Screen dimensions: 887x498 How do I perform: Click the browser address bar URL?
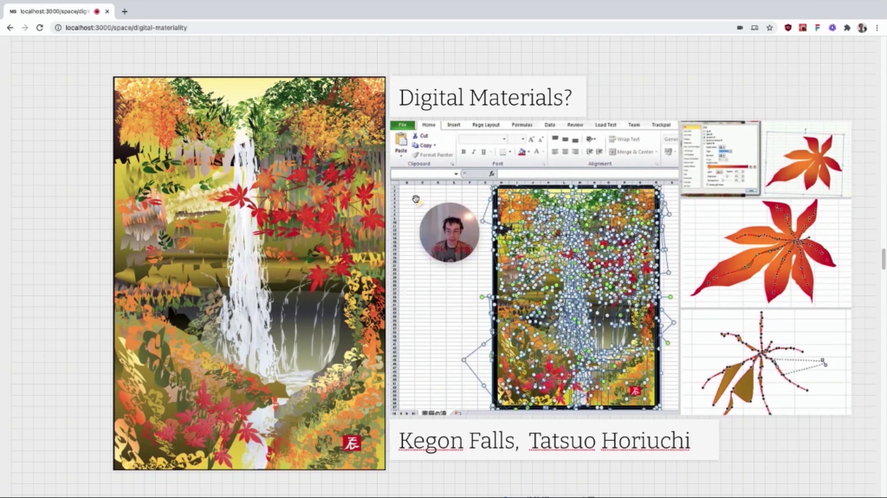126,27
